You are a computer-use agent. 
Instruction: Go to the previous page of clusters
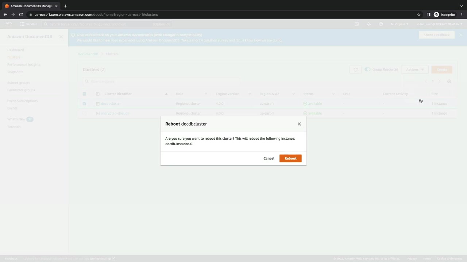[x=426, y=82]
